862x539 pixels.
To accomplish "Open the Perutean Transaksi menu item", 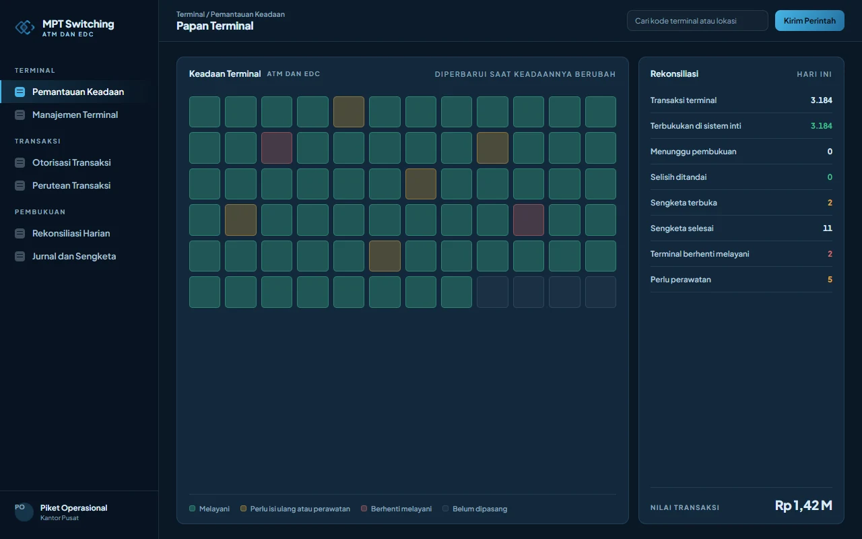I will pyautogui.click(x=79, y=185).
